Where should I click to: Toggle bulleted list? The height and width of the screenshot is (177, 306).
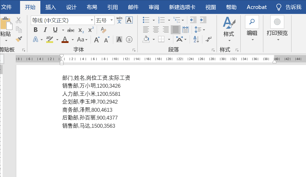coord(146,20)
